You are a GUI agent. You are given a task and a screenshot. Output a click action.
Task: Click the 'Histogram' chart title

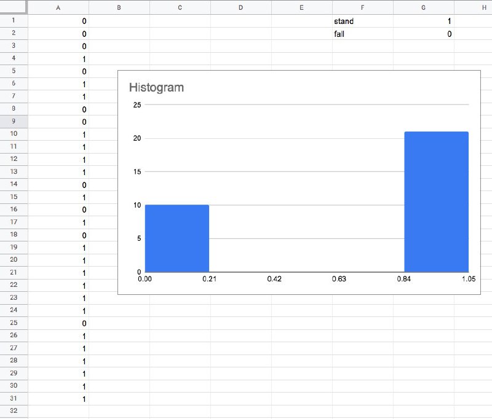coord(156,87)
